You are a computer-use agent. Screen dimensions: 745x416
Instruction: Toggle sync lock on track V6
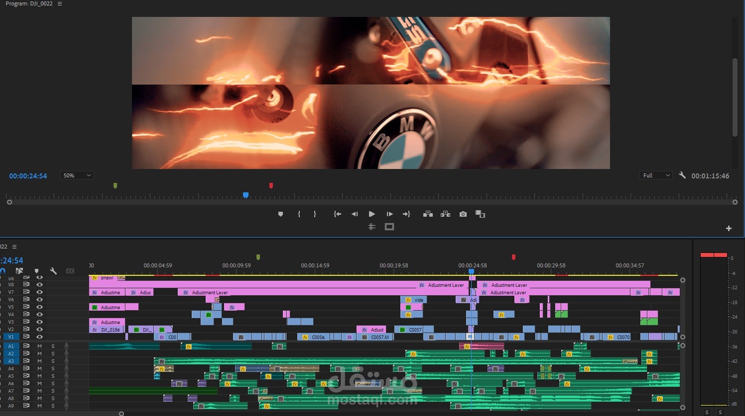pos(26,299)
